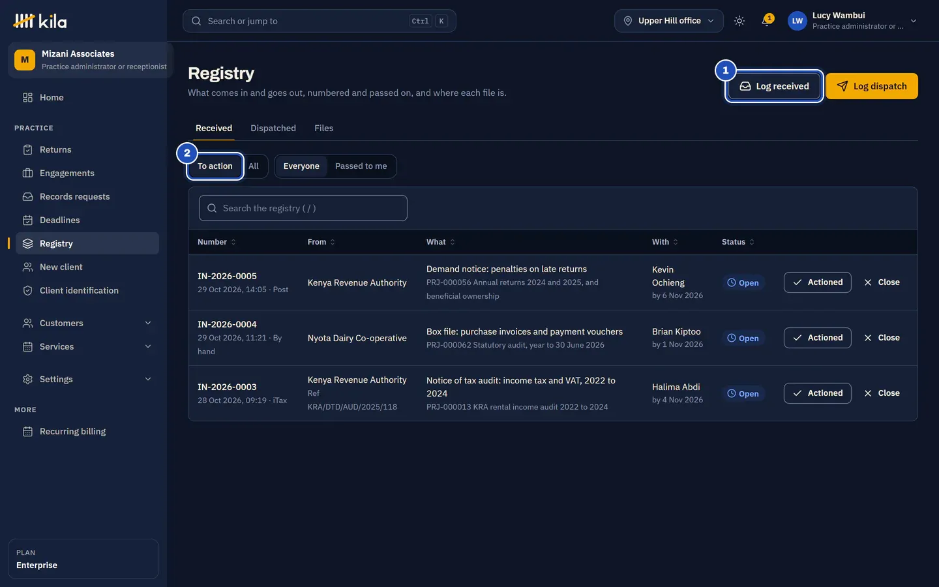Expand the Services section
Image resolution: width=939 pixels, height=587 pixels.
(87, 347)
